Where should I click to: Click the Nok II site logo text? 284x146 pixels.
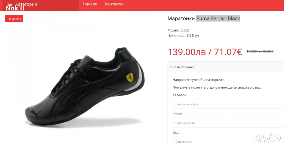15,8
